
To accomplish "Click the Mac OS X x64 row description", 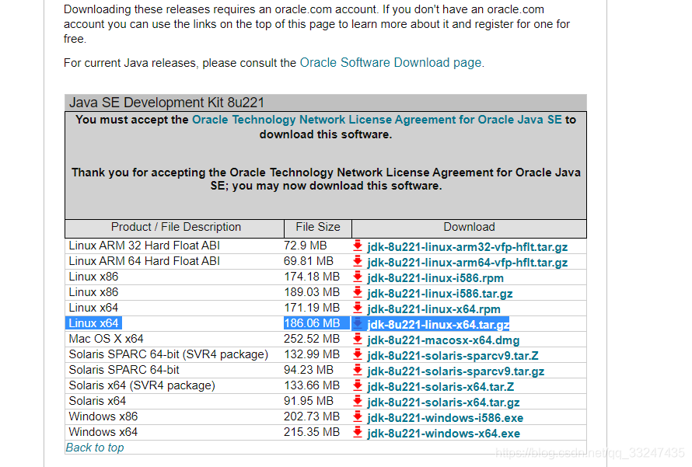I will (106, 339).
